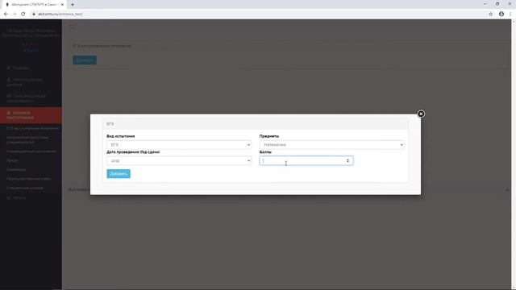Reload the page with the refresh icon
516x290 pixels.
pyautogui.click(x=23, y=14)
